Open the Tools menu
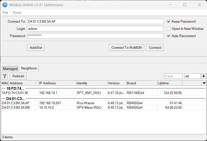The image size is (207, 141). 17,13
